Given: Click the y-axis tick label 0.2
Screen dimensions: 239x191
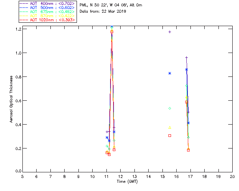Looking at the screenshot, I should (x=18, y=148).
